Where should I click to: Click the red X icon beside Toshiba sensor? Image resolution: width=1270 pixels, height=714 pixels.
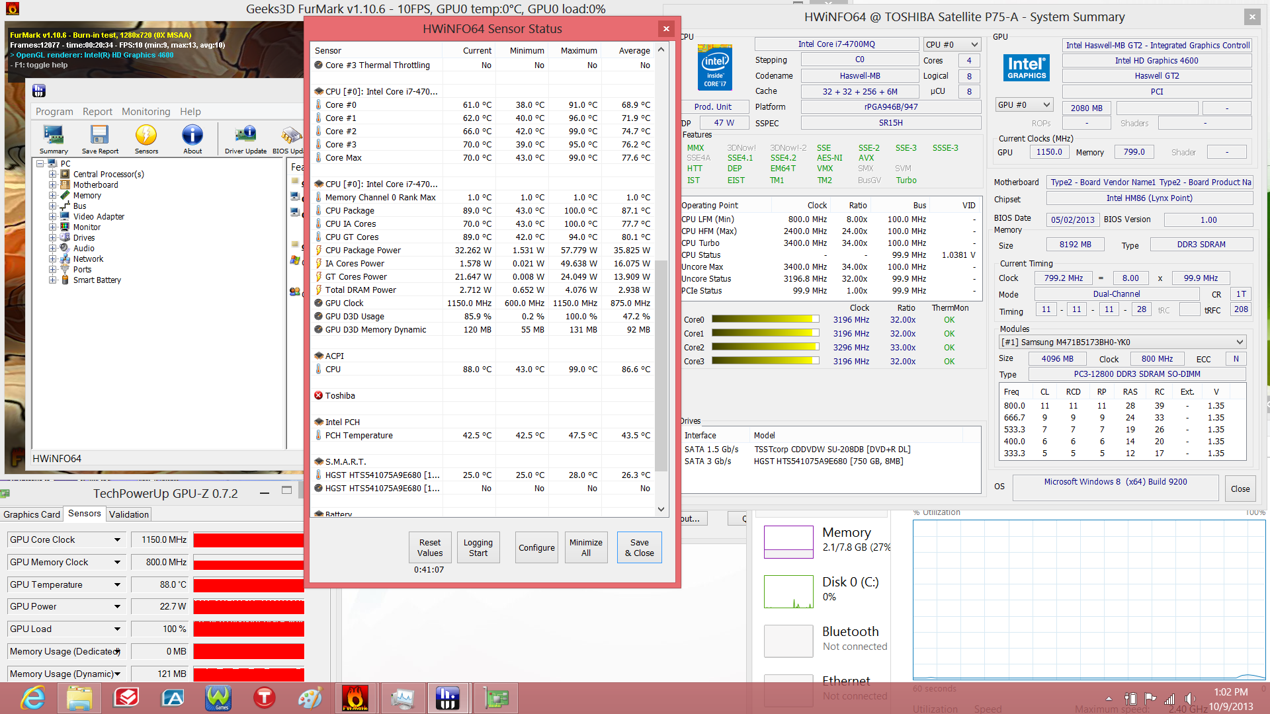tap(318, 395)
